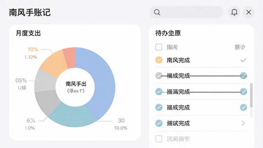Click the right-end circle of the teal-checkbox struck-through row

243,92
